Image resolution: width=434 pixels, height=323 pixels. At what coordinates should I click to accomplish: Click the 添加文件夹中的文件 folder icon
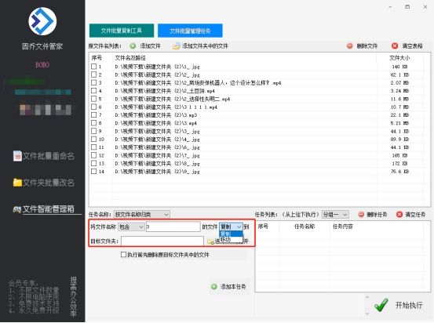click(177, 46)
